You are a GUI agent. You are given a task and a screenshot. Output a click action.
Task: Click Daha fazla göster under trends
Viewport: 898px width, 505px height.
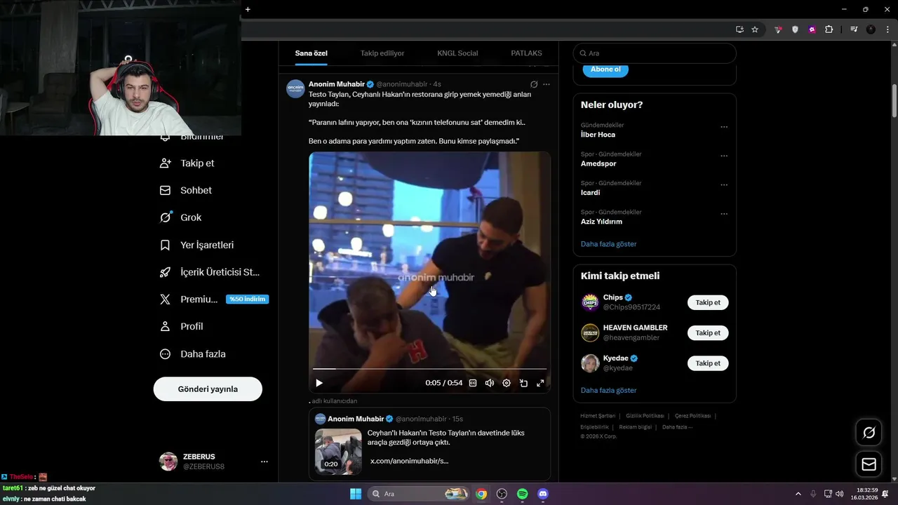click(x=609, y=244)
